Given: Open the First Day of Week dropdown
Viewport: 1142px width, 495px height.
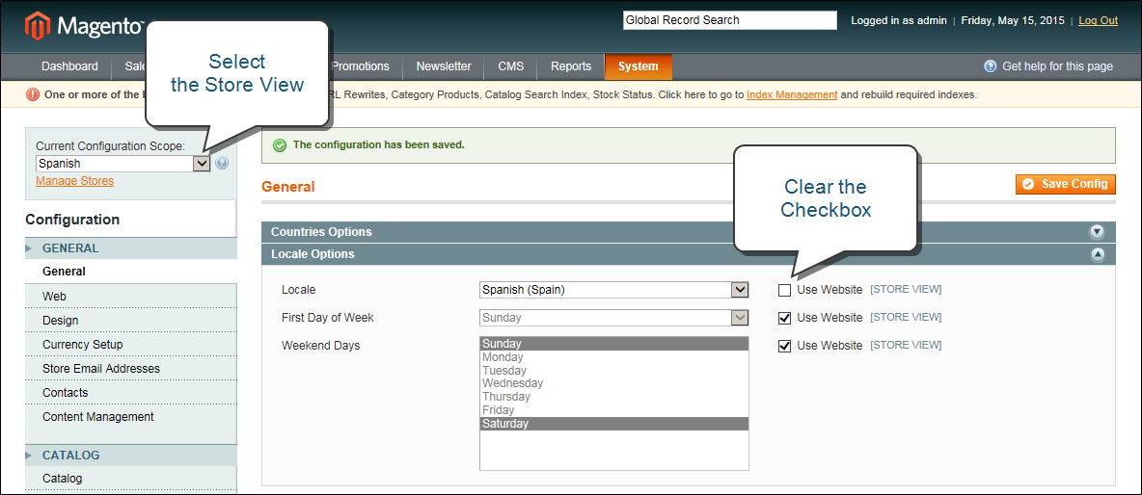Looking at the screenshot, I should click(x=614, y=318).
